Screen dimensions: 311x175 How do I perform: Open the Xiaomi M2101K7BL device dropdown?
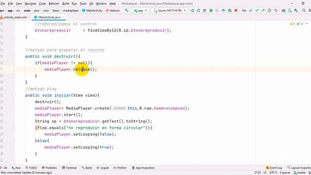tap(170, 11)
